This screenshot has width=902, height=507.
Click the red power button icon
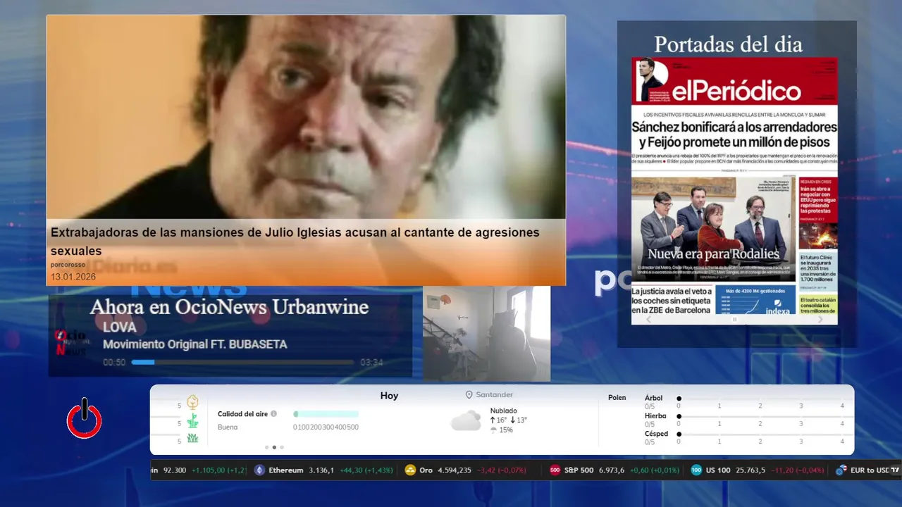click(85, 419)
